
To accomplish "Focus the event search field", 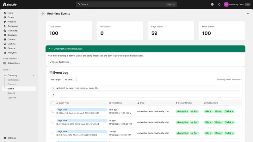I will pos(145,88).
